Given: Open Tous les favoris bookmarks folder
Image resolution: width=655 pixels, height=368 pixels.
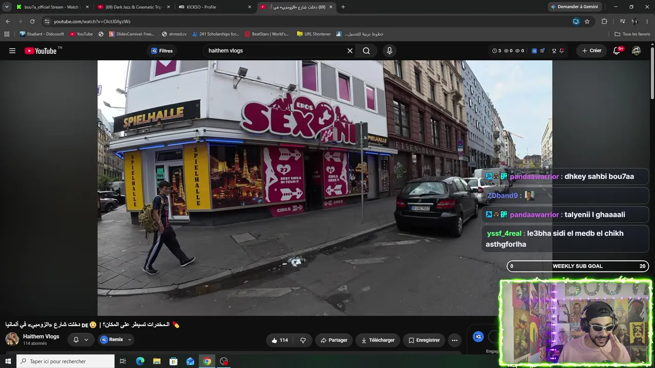Looking at the screenshot, I should [632, 34].
